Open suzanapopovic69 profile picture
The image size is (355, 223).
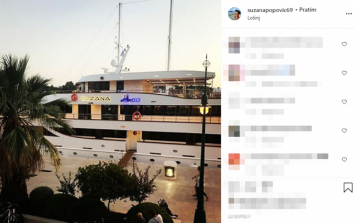(234, 13)
